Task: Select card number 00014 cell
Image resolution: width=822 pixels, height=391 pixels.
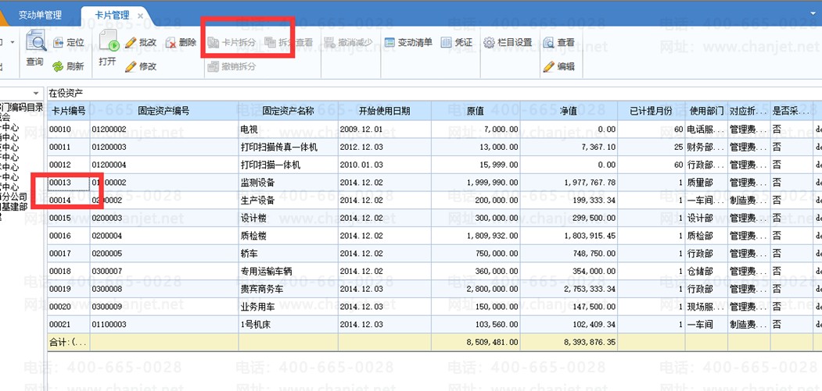Action: tap(69, 201)
